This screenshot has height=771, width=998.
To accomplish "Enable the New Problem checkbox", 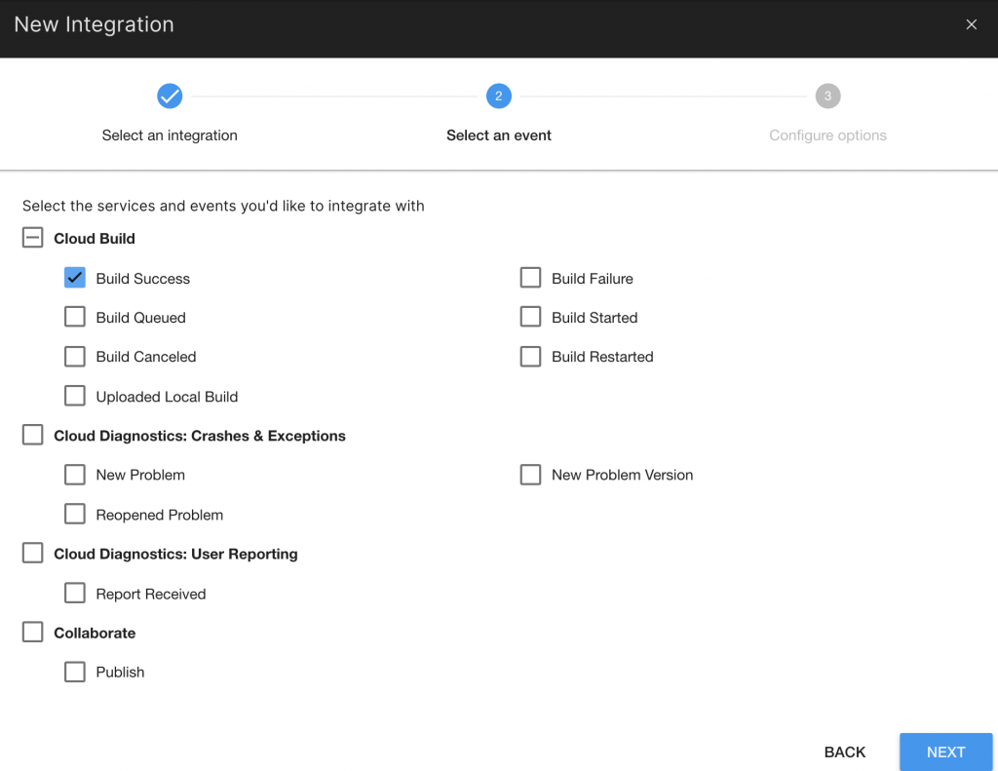I will coord(75,475).
